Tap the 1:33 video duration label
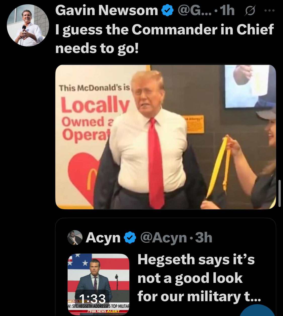Viewport: 283px width, 316px height. pos(92,299)
